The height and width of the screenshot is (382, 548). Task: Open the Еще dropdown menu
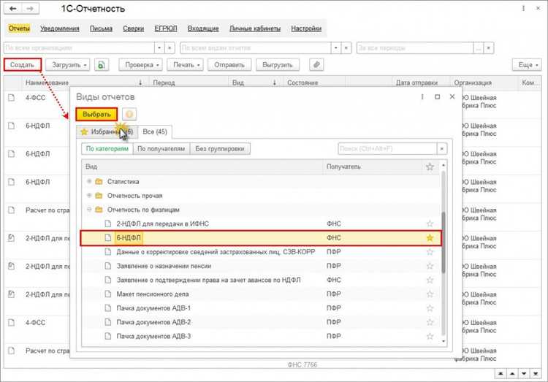click(x=527, y=65)
